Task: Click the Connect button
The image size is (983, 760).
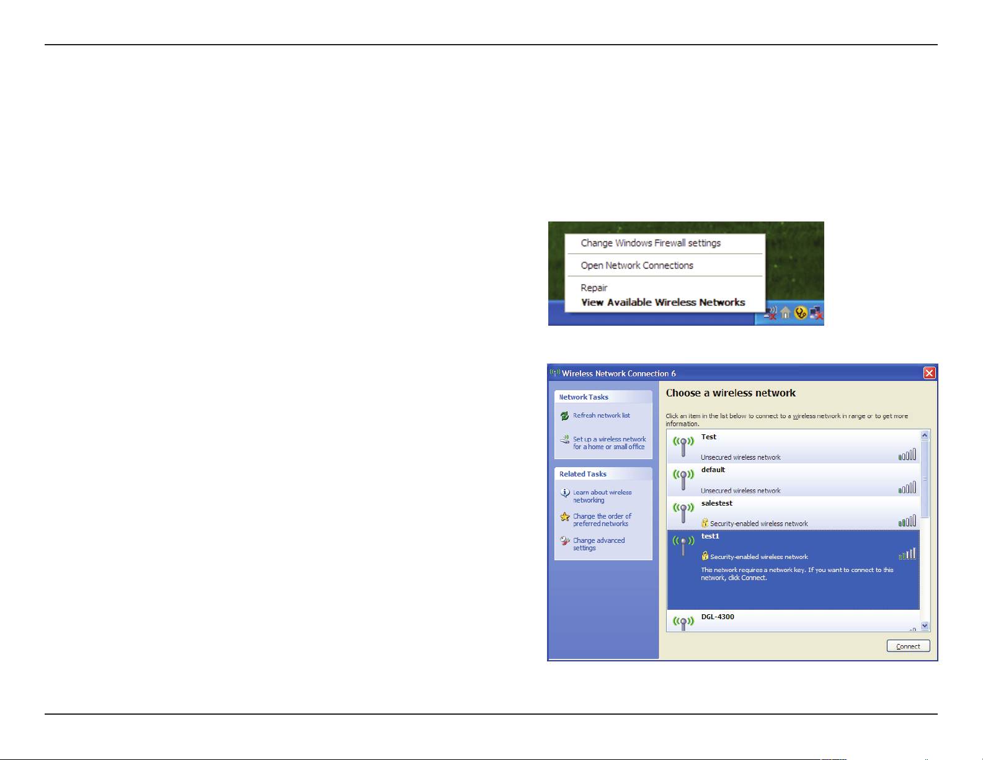Action: pos(908,646)
